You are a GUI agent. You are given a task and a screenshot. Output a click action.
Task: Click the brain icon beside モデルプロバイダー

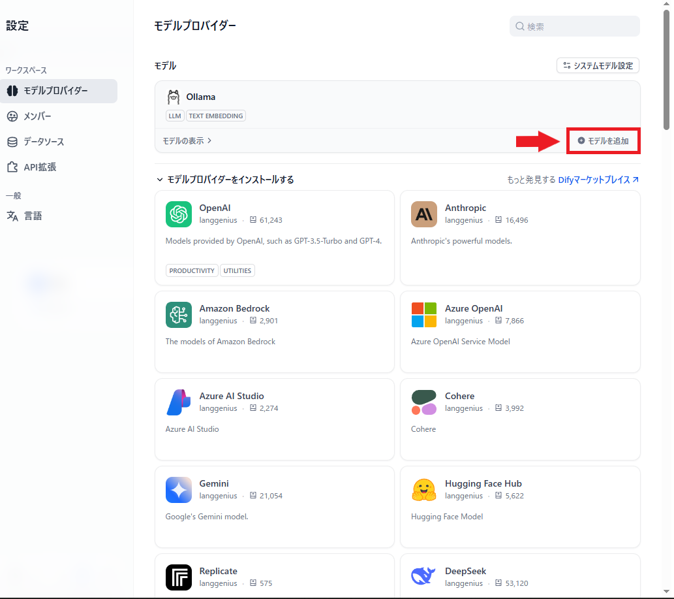(12, 91)
